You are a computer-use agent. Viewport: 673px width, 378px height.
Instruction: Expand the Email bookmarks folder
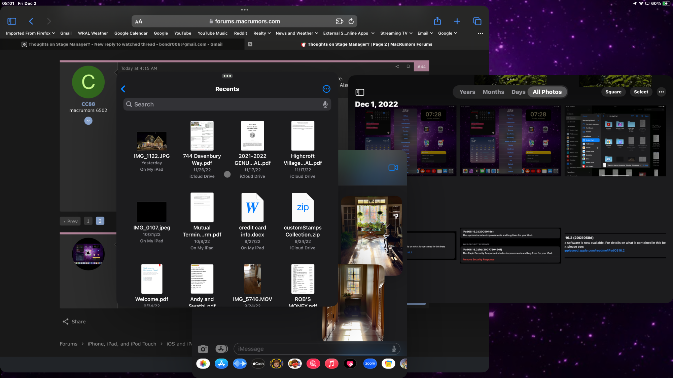tap(425, 33)
